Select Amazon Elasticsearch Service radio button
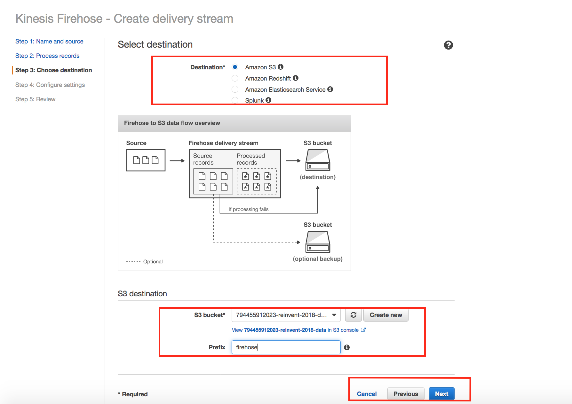 (x=235, y=89)
